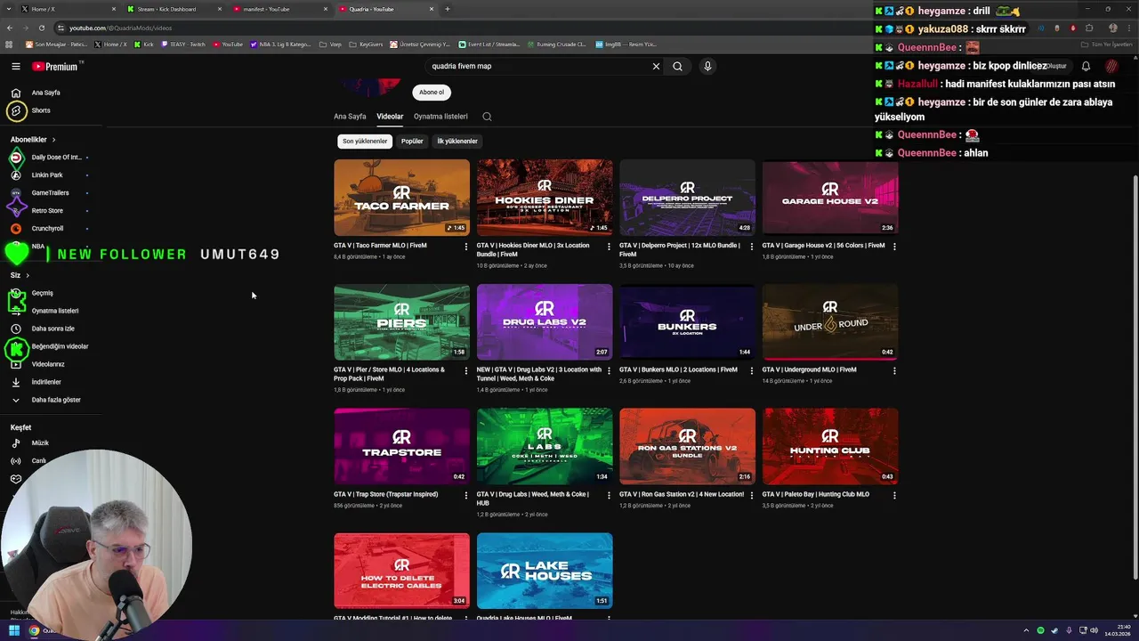1139x641 pixels.
Task: Close the Quadria - YouTube browser tab
Action: pos(432,9)
